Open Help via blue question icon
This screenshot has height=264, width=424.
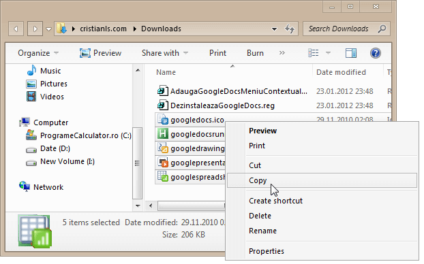click(x=376, y=53)
